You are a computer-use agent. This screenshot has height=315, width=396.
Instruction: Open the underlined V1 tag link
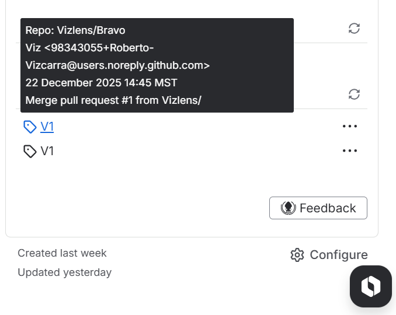click(47, 127)
